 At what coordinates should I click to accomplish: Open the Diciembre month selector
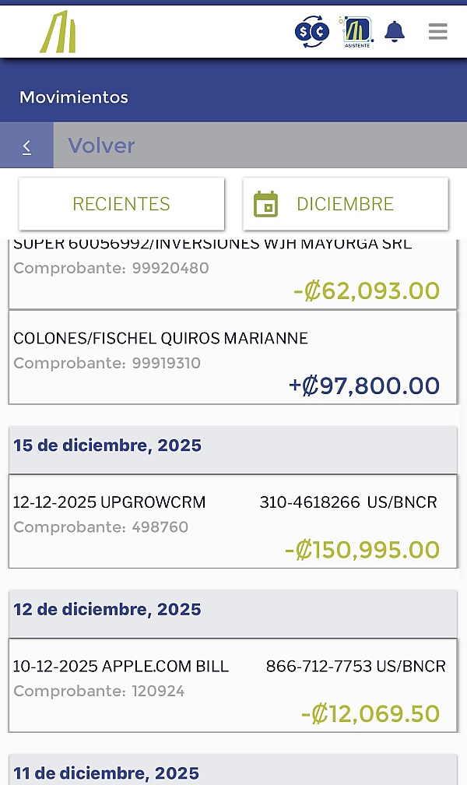(345, 204)
